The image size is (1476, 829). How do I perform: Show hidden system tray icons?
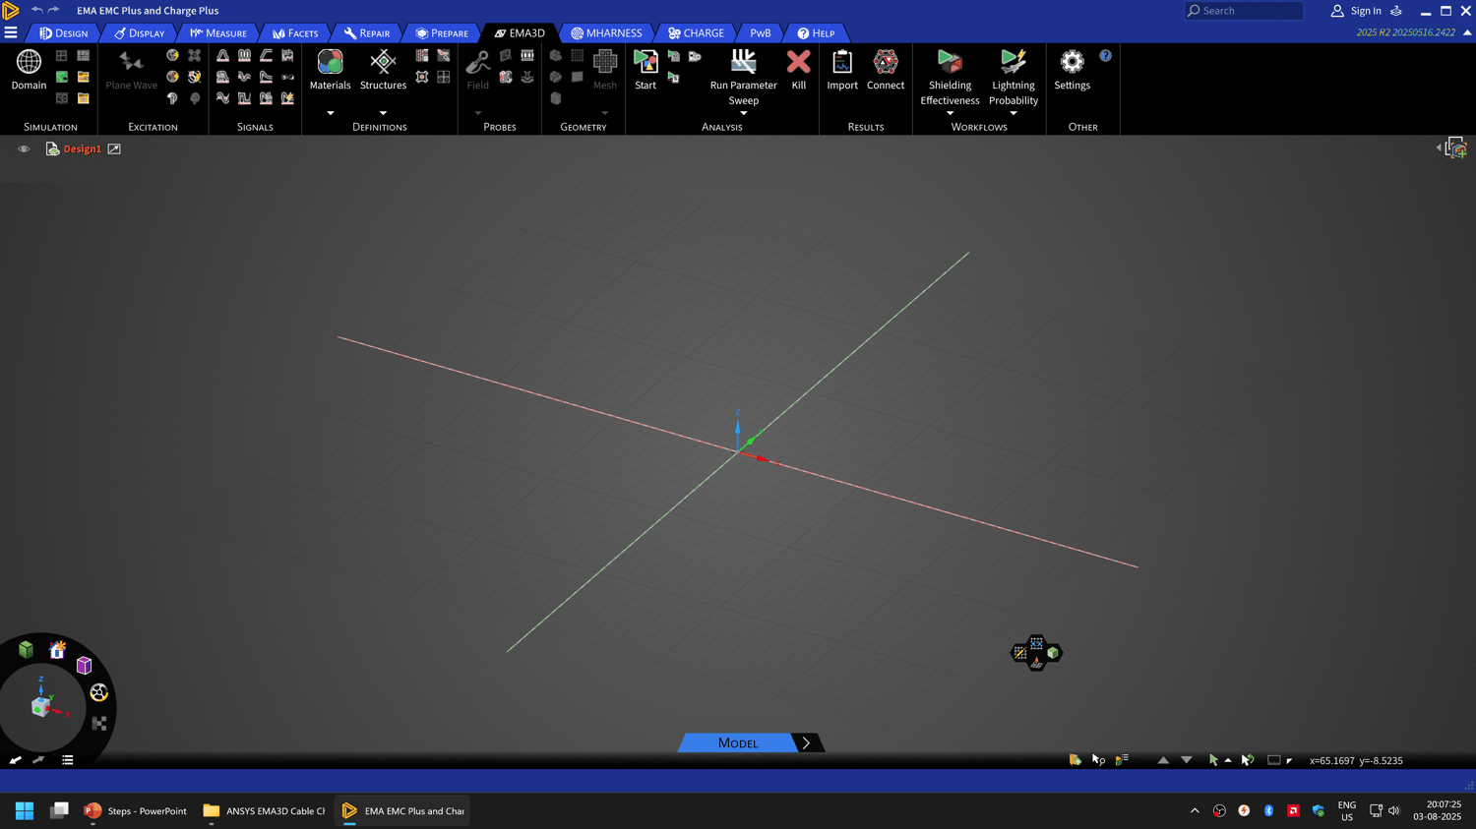tap(1195, 811)
